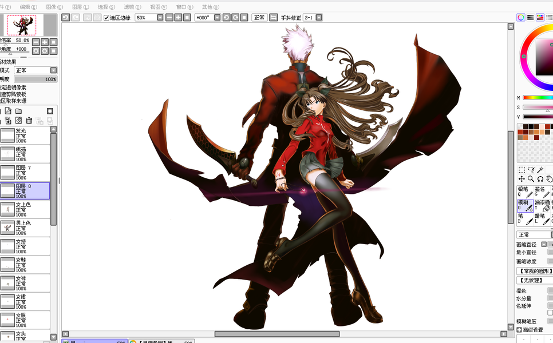Screen dimensions: 553x343
Task: Click the undo arrow in the toolbar
Action: [66, 18]
